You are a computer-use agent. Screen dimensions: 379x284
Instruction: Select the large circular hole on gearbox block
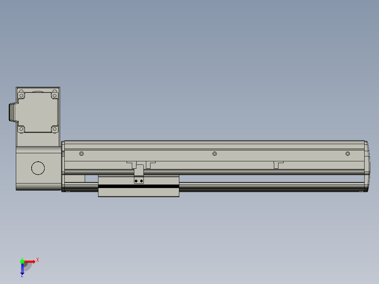point(38,168)
